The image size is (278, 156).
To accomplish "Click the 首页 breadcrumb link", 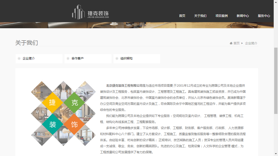I will click(236, 43).
